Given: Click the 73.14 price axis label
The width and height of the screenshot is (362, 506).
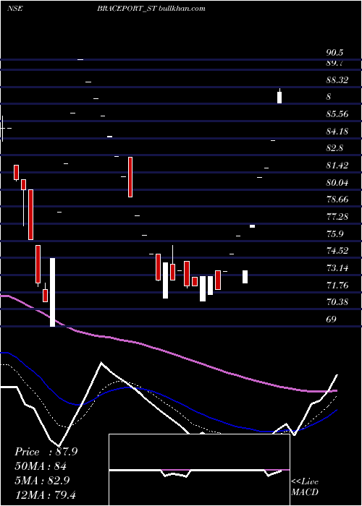Looking at the screenshot, I should click(337, 268).
